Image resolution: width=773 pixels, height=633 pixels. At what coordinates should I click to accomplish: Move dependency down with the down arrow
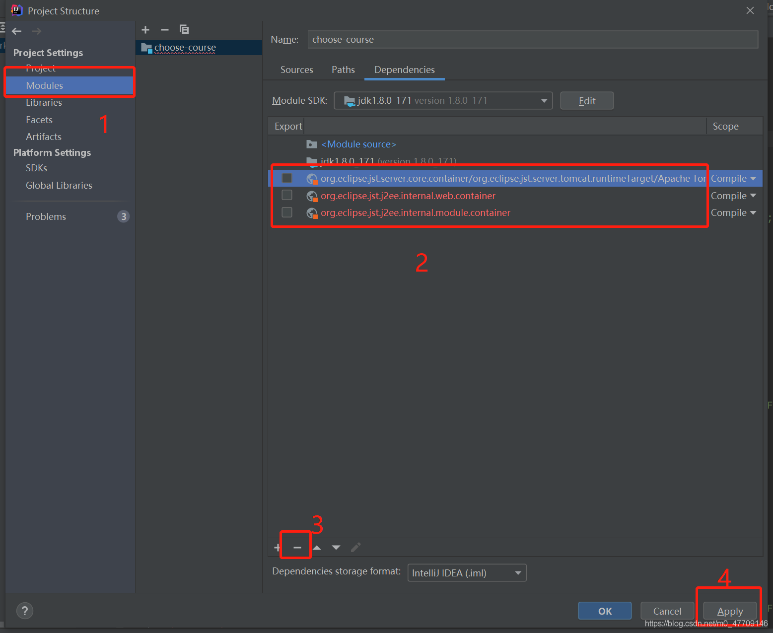336,548
